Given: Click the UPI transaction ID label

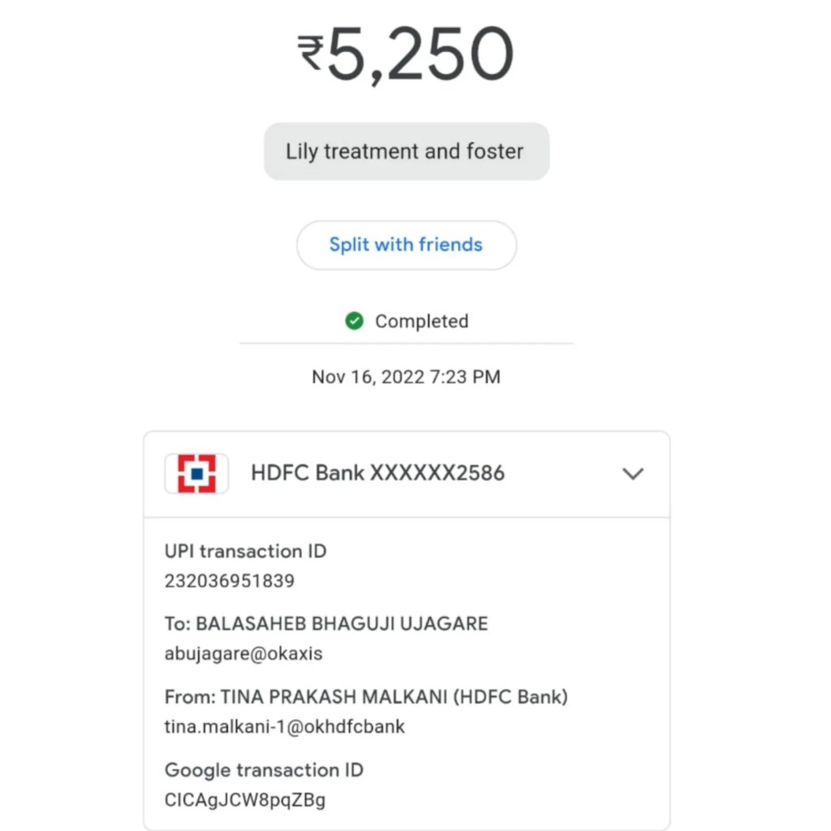Looking at the screenshot, I should click(x=245, y=551).
